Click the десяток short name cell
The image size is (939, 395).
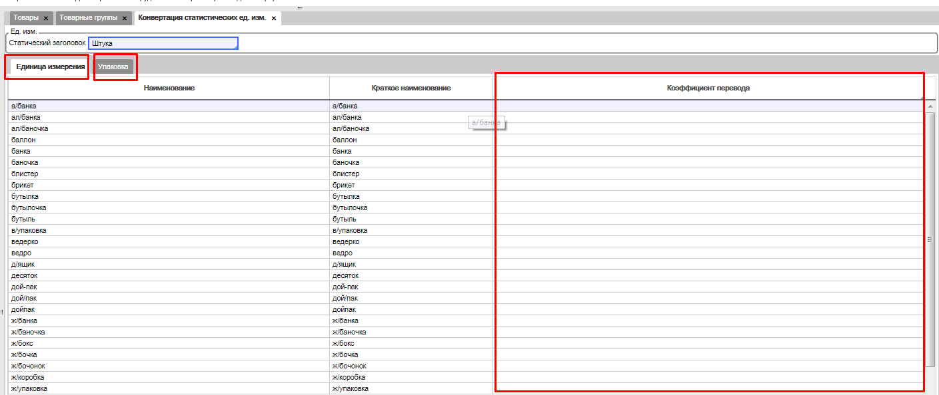point(345,276)
